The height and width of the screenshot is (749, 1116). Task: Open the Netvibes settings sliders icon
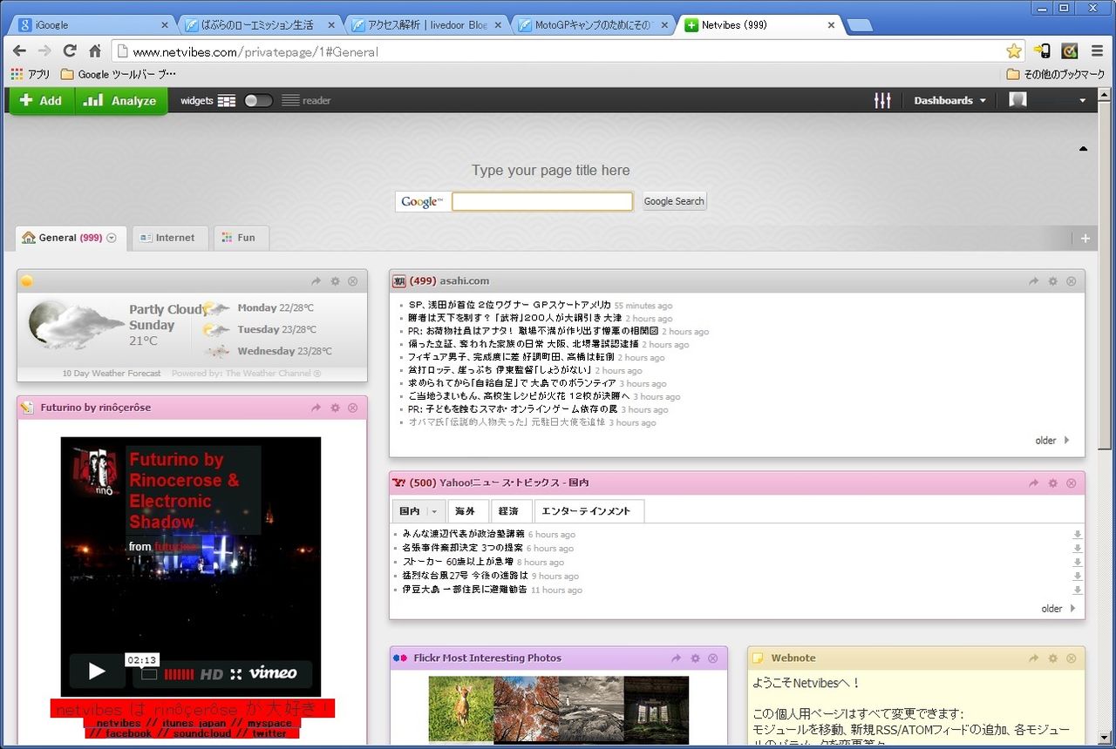[882, 100]
